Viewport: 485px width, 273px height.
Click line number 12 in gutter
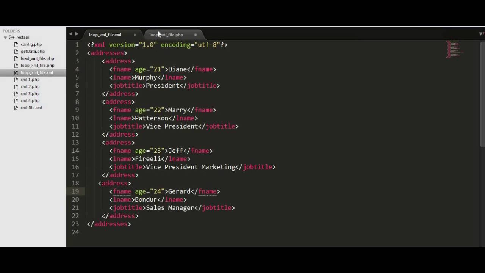(x=75, y=134)
